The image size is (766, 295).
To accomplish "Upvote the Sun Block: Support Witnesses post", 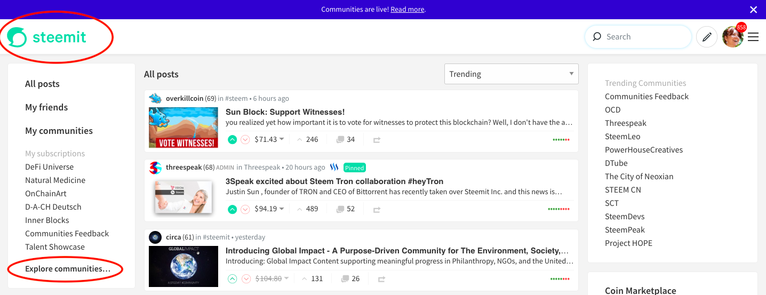I will [232, 140].
